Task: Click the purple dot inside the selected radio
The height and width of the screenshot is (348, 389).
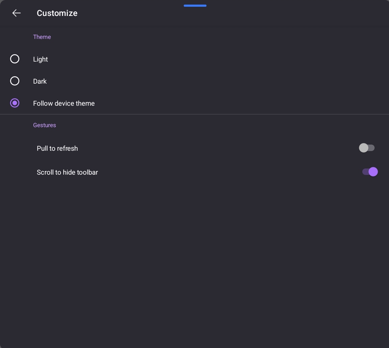Action: click(15, 103)
